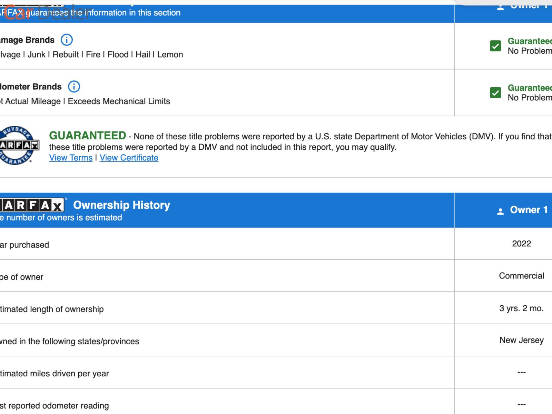Click the Ownership History section heading

(x=121, y=205)
